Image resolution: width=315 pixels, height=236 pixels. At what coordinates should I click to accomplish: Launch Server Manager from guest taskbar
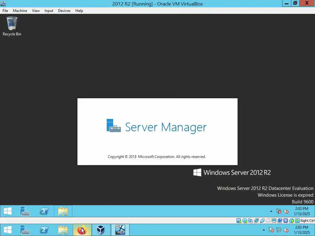pyautogui.click(x=25, y=211)
